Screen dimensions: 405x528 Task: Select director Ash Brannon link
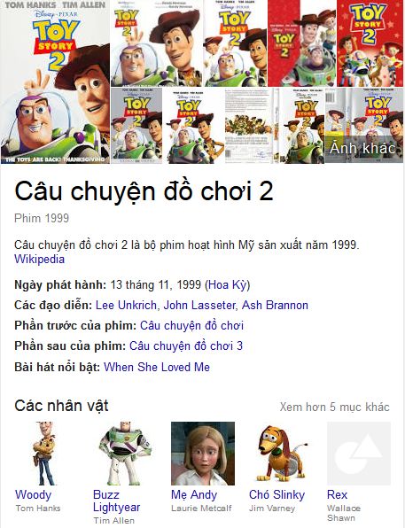coord(275,305)
